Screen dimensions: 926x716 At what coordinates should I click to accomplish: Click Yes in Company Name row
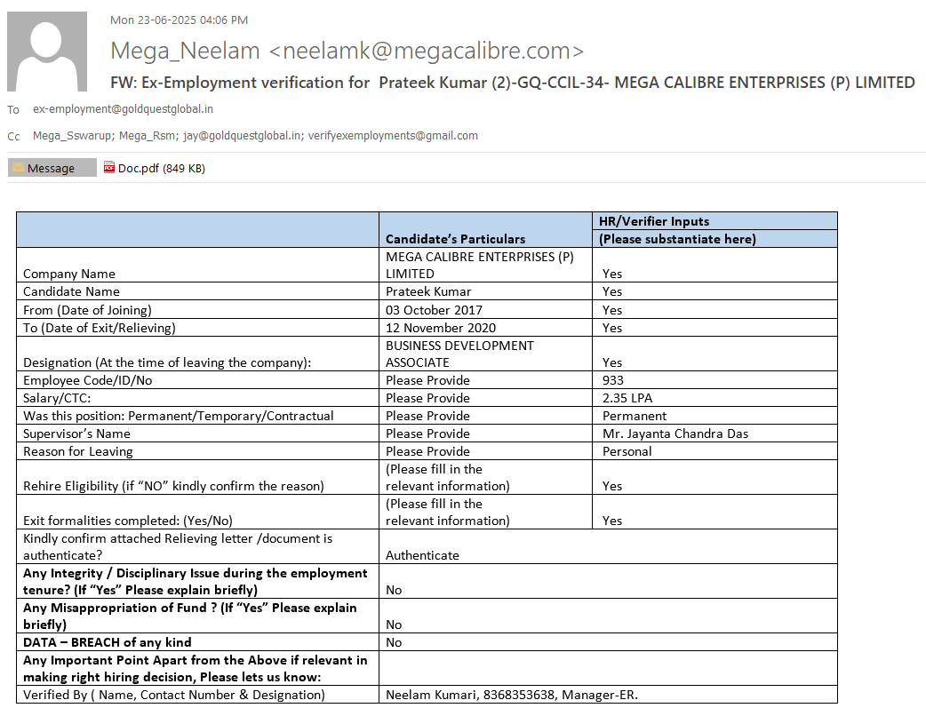coord(611,274)
